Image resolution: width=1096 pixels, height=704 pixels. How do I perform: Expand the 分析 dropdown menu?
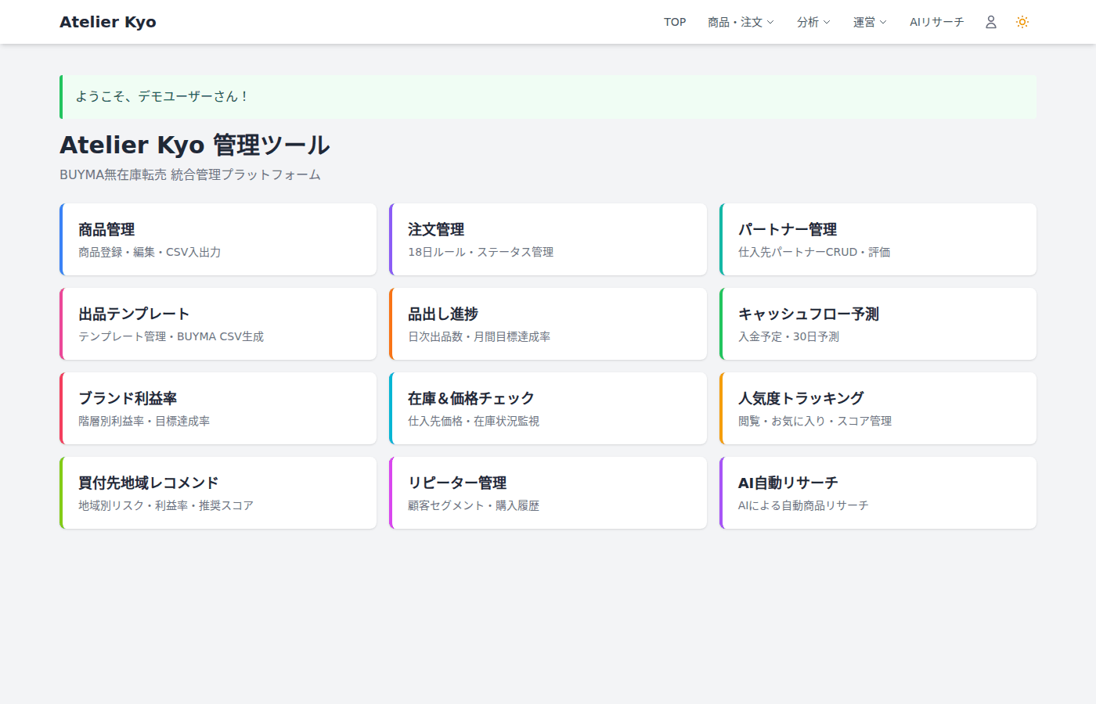coord(813,22)
